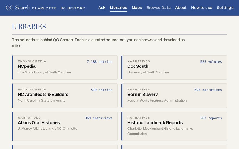Image resolution: width=239 pixels, height=149 pixels.
Task: Open the About page
Action: tap(181, 8)
